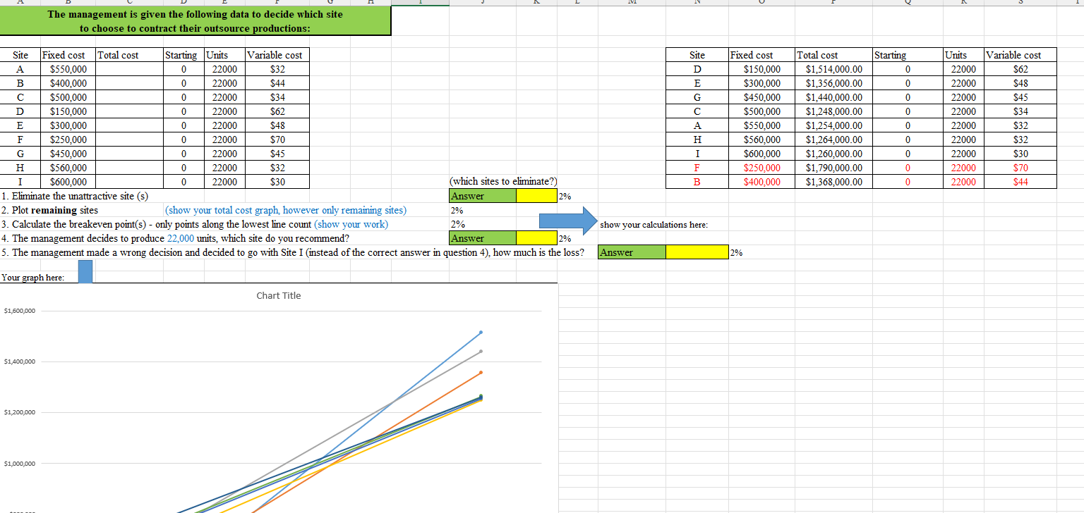Select the total cost value $1,356,000.00
1084x513 pixels.
(833, 83)
